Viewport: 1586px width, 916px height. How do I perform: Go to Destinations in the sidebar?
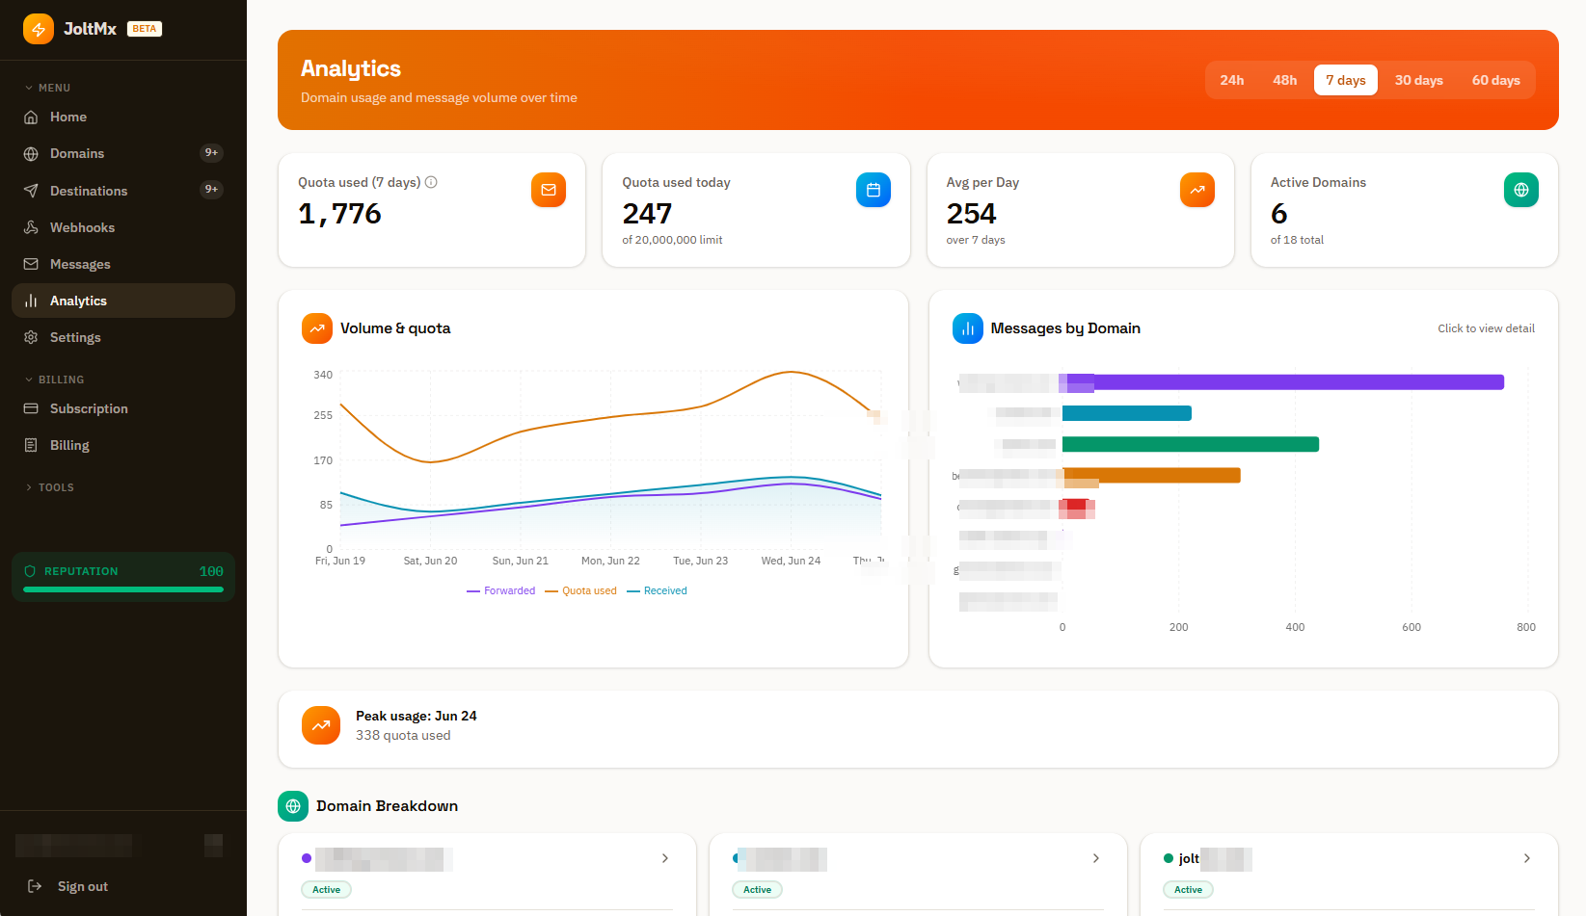[x=123, y=191]
